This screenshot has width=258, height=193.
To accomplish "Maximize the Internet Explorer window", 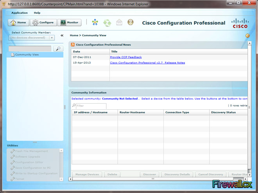I will 238,3.
